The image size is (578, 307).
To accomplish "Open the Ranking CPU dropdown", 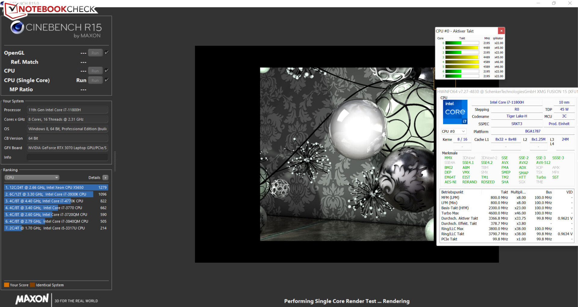I will pyautogui.click(x=32, y=178).
